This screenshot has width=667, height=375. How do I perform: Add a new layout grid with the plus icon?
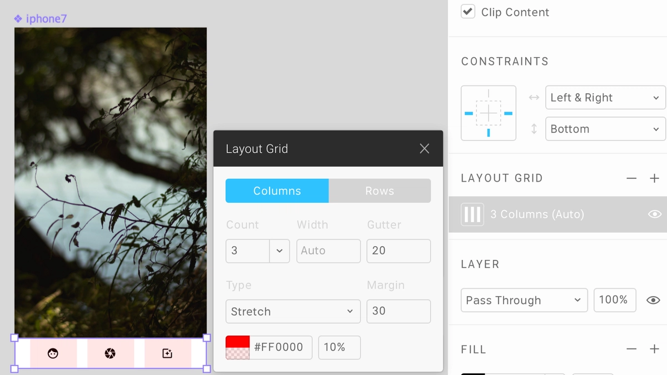point(654,178)
